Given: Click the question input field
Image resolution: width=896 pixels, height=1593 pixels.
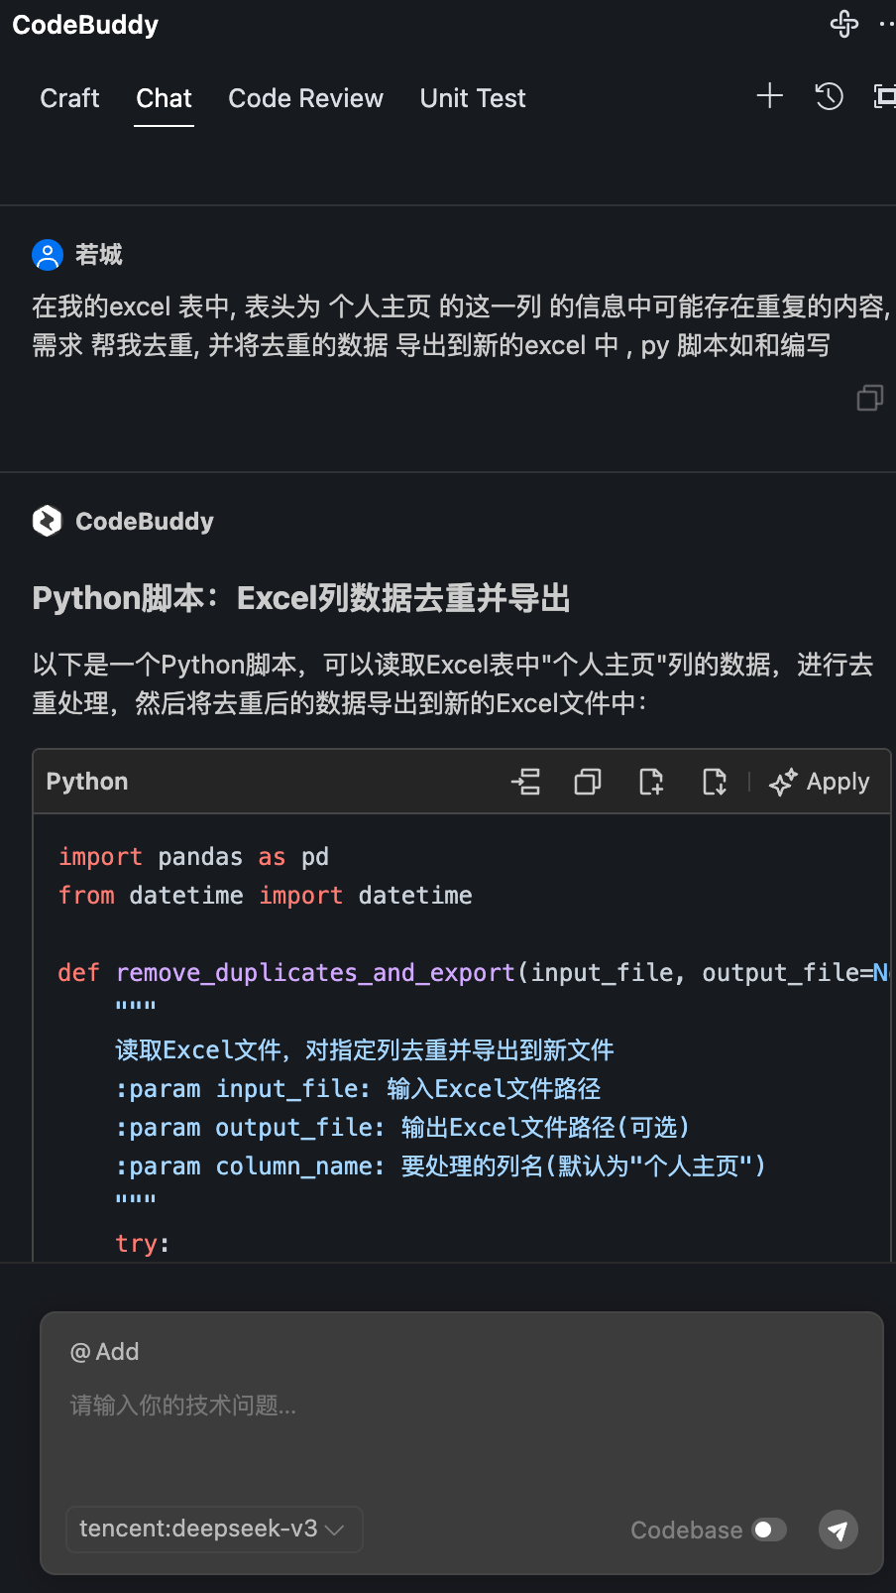Looking at the screenshot, I should [396, 1405].
